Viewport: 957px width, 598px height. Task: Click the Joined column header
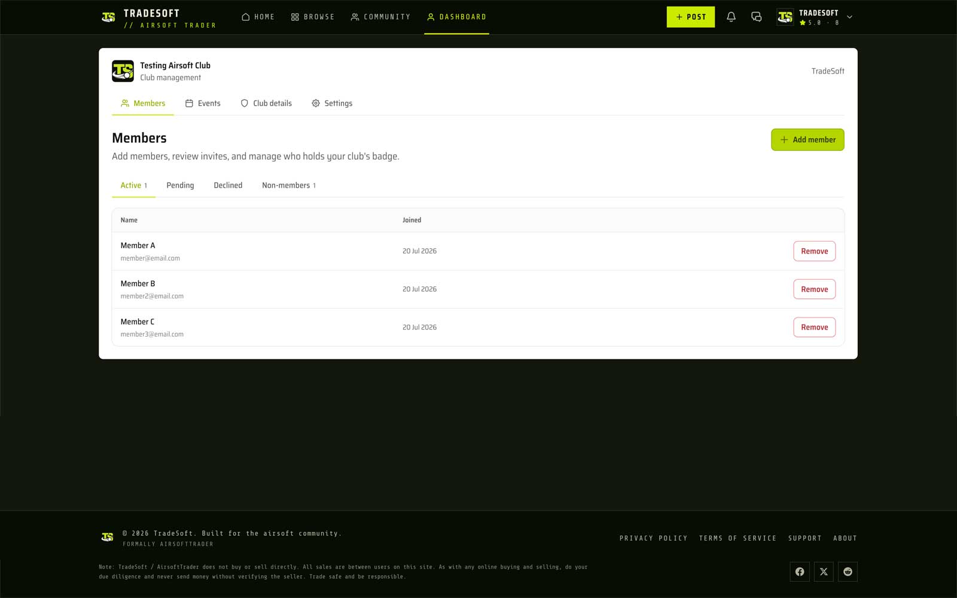pyautogui.click(x=412, y=220)
